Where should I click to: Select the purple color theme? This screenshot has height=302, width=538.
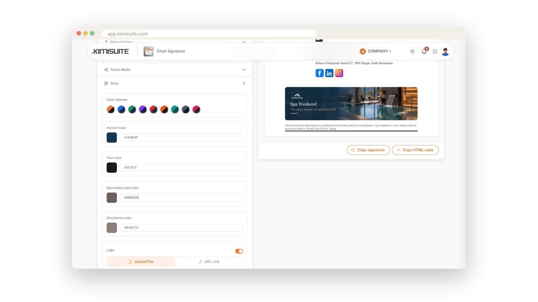click(x=143, y=109)
